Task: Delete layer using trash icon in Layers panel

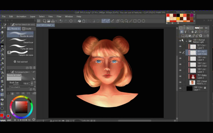Action: (x=208, y=36)
